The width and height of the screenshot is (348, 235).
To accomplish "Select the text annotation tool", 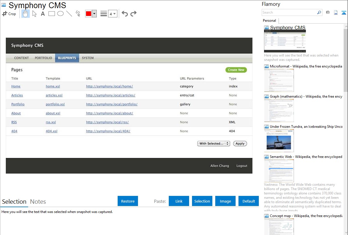I will coord(43,14).
